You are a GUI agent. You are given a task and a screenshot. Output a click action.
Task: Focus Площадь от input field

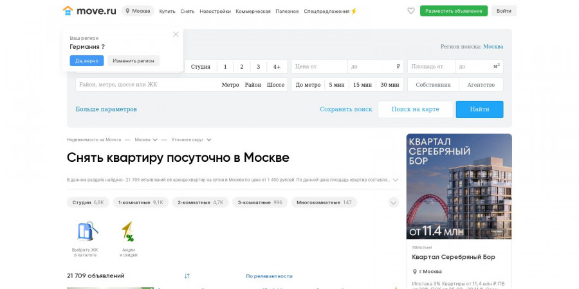(431, 67)
